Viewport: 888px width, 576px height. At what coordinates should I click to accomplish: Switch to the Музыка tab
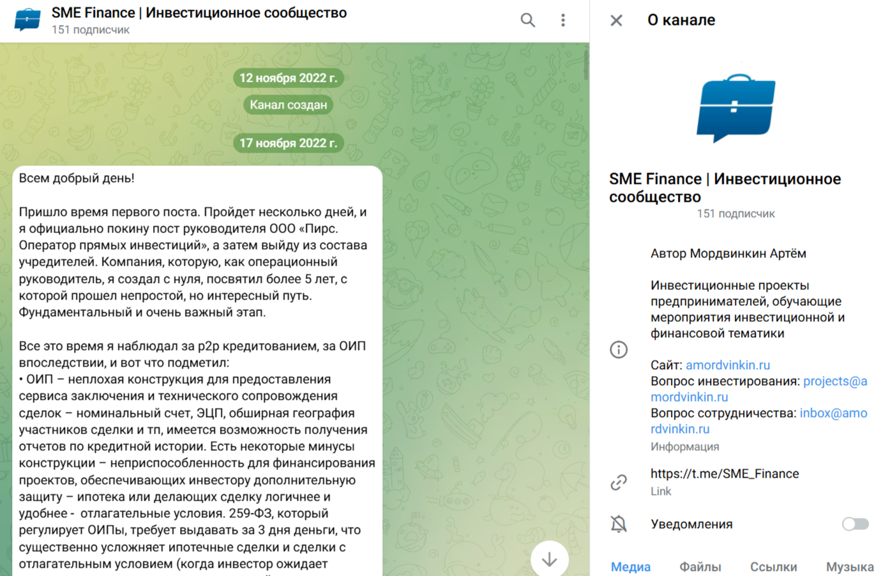click(850, 566)
